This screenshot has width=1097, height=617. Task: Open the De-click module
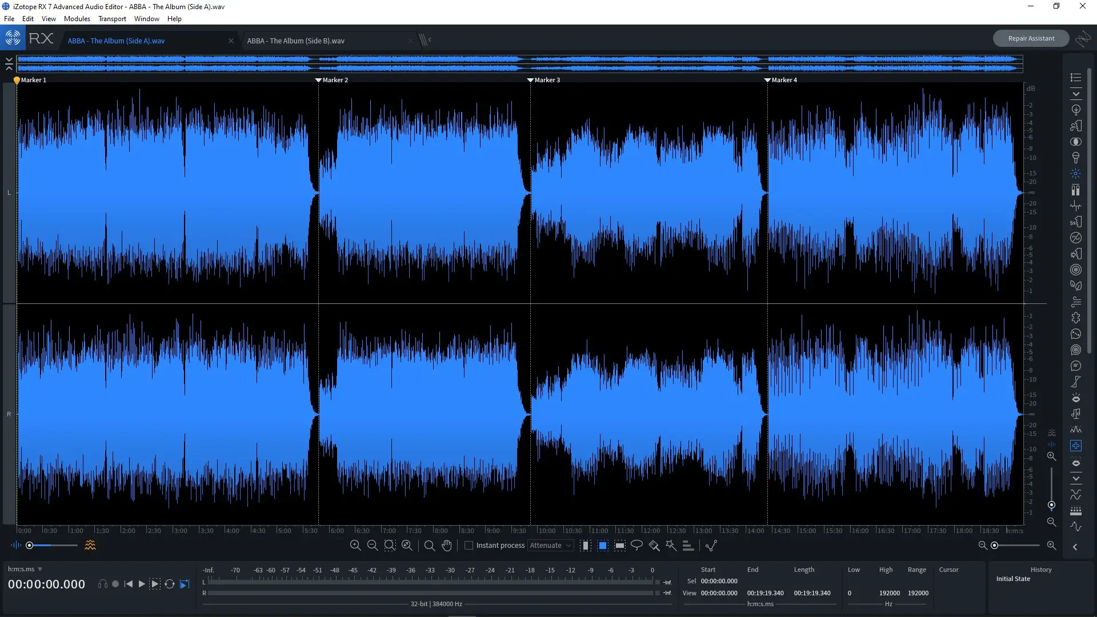[x=1076, y=174]
